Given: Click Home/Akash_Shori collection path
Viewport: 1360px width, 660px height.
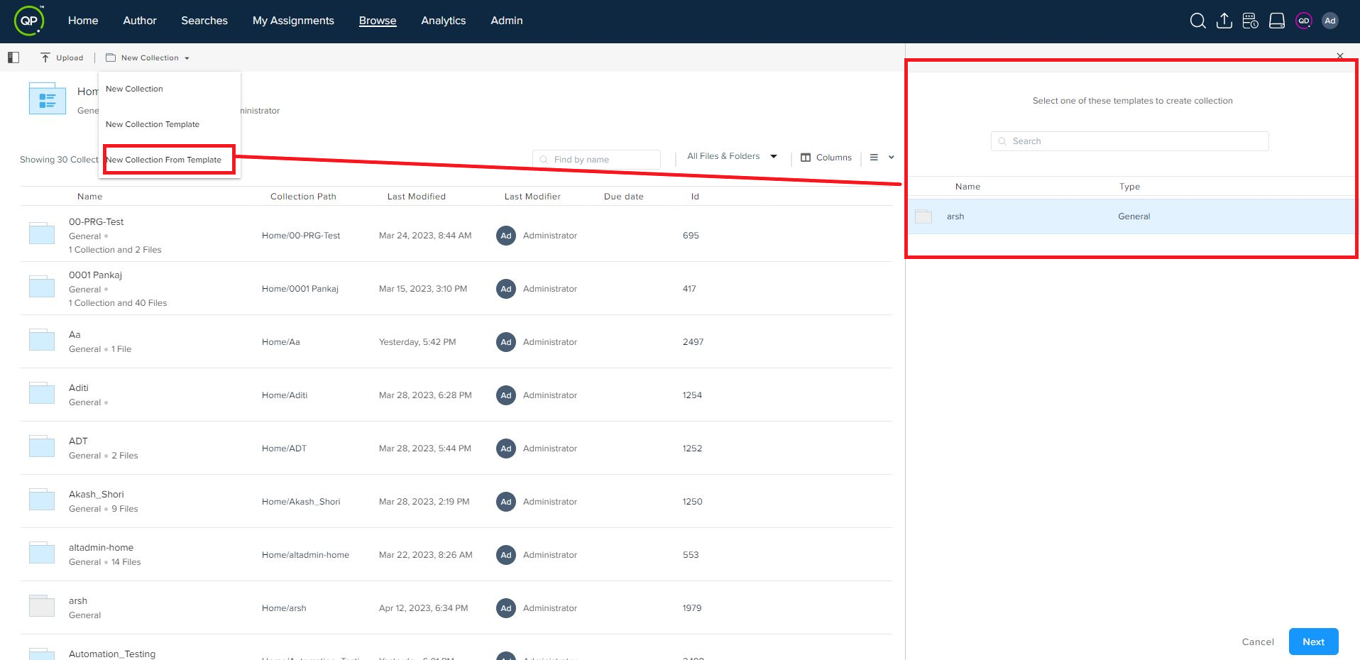Looking at the screenshot, I should 301,502.
